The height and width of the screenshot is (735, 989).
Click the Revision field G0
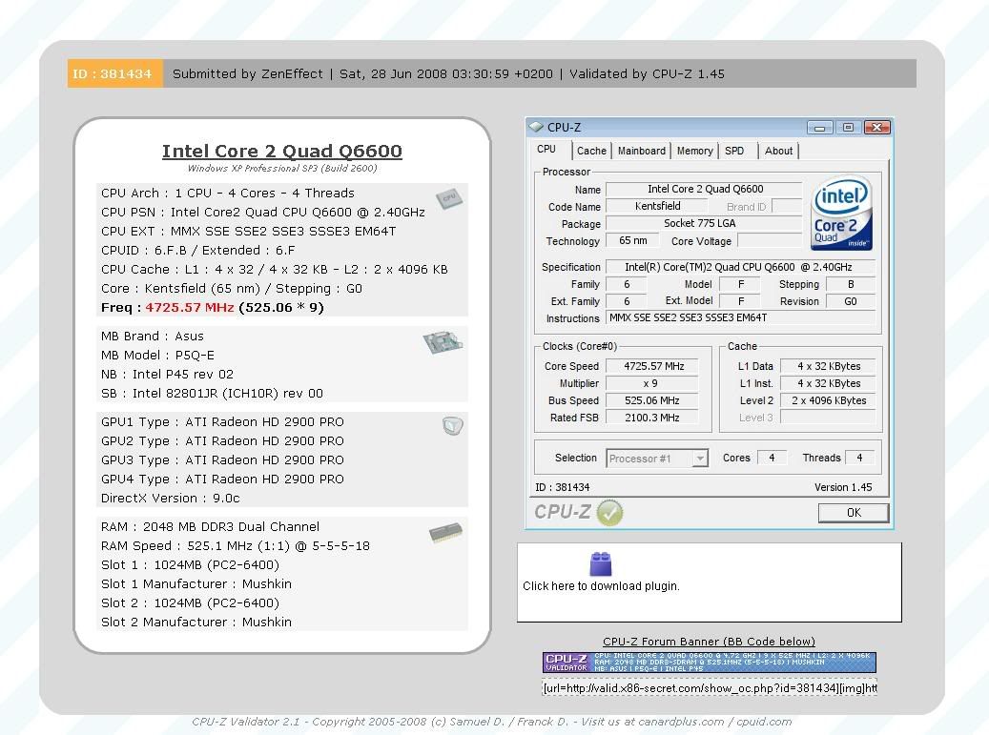click(x=851, y=301)
